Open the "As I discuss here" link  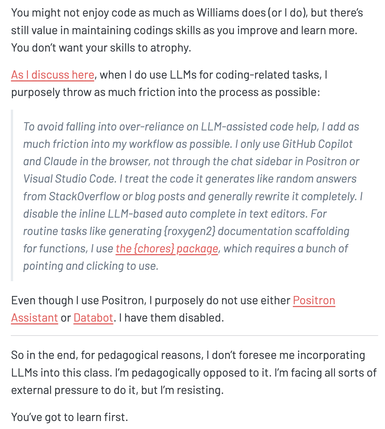(x=53, y=75)
